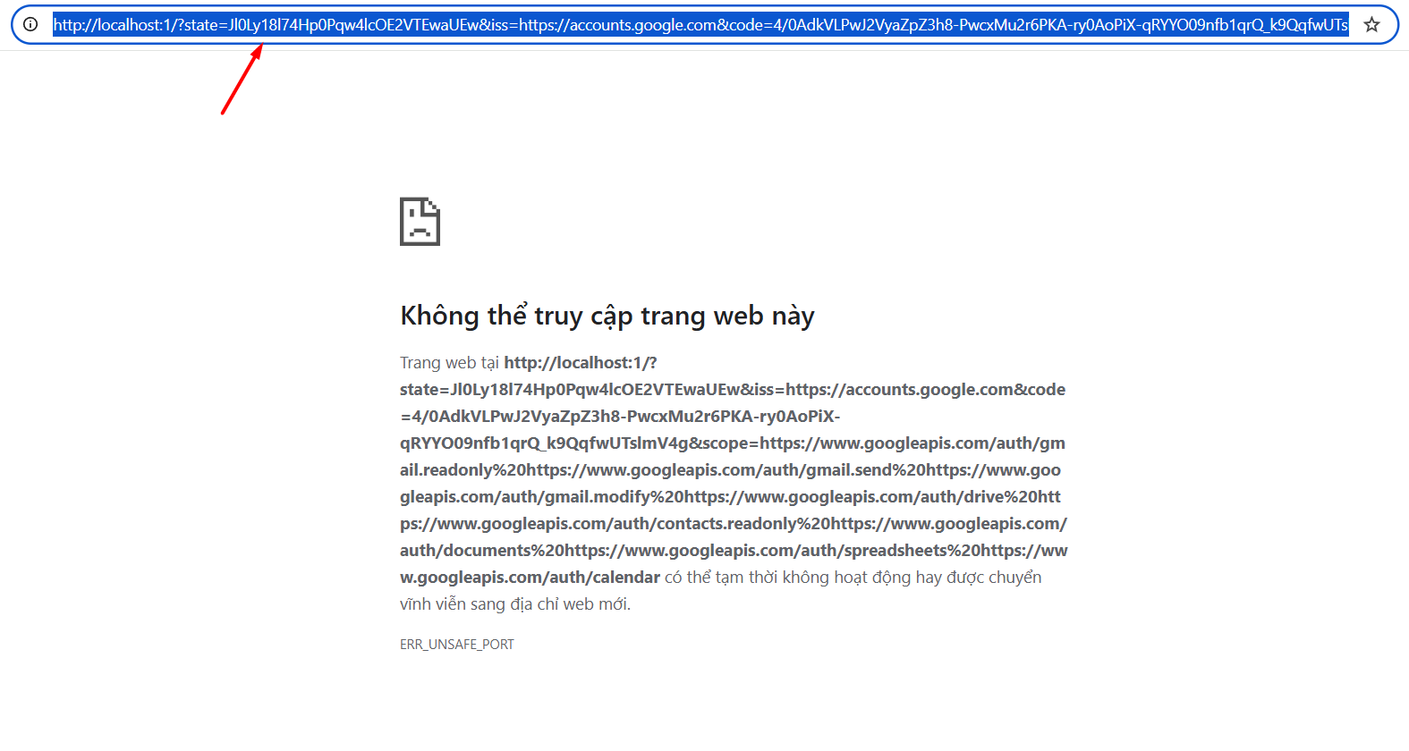
Task: Click the line starting '=4/0AdkVLPwJ2VyaZpZ3h8'
Action: [620, 417]
